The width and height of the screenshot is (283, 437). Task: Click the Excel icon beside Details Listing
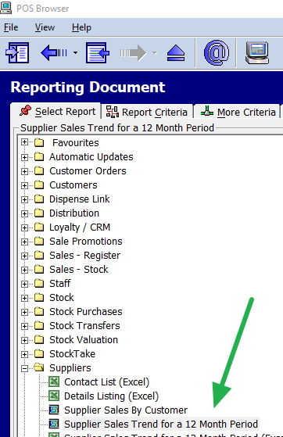tap(54, 396)
